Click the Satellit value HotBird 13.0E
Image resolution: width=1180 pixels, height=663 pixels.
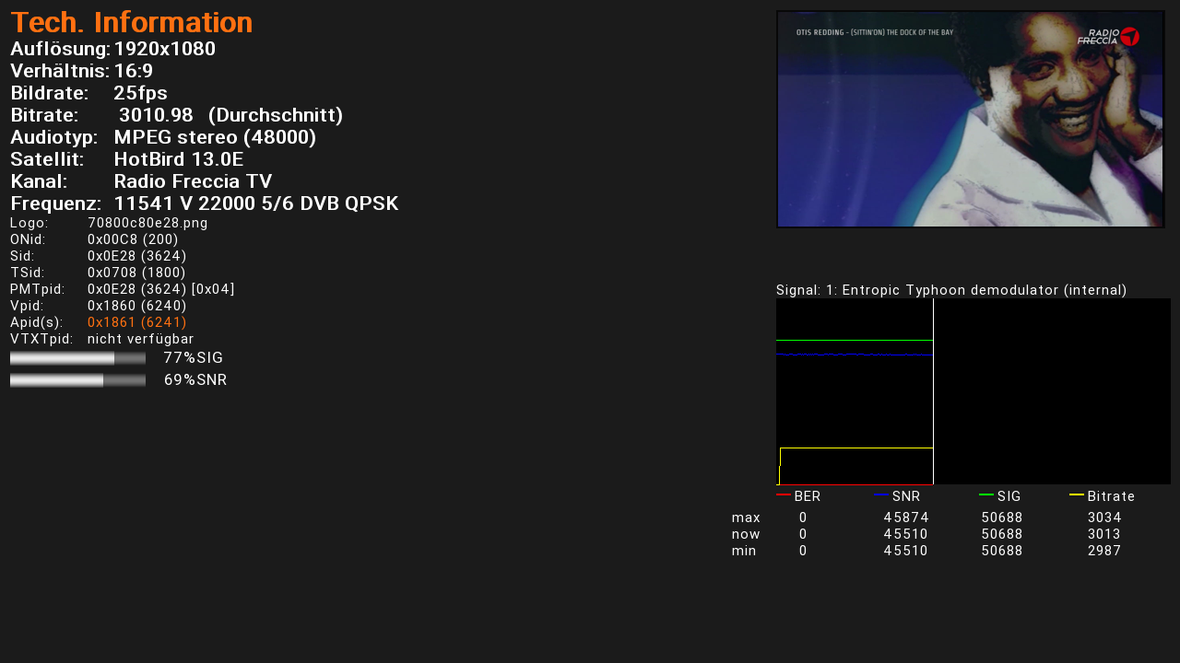point(178,159)
